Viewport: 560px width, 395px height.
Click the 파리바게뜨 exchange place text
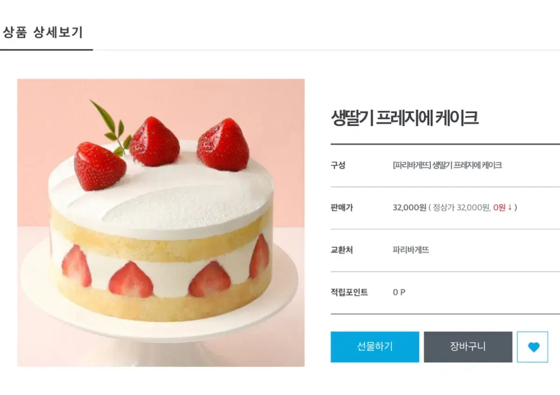tap(411, 250)
